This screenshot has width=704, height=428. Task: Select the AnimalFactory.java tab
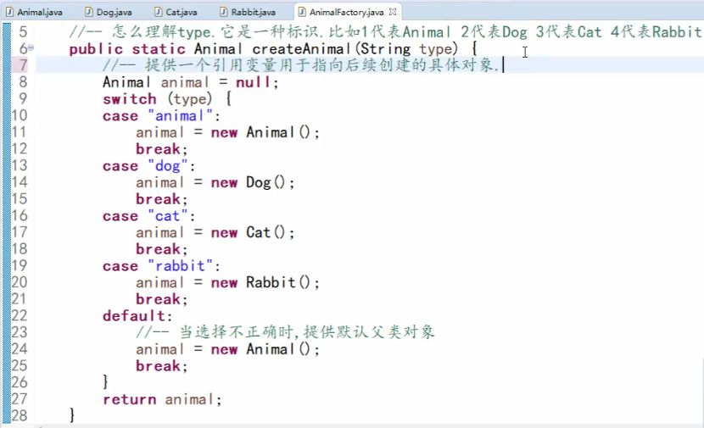pyautogui.click(x=346, y=12)
